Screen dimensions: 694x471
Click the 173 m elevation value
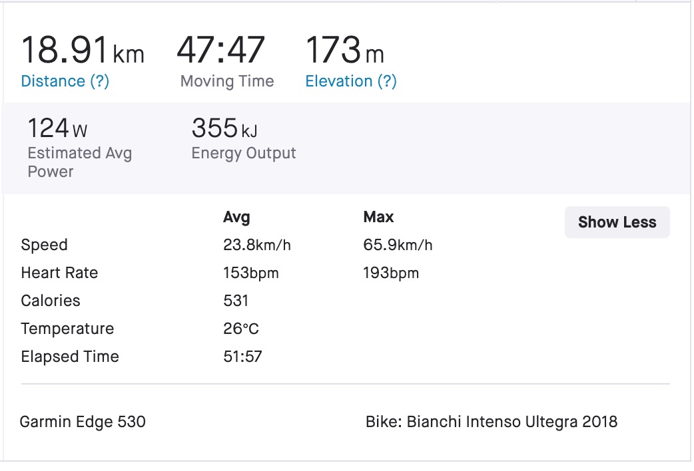[x=345, y=50]
